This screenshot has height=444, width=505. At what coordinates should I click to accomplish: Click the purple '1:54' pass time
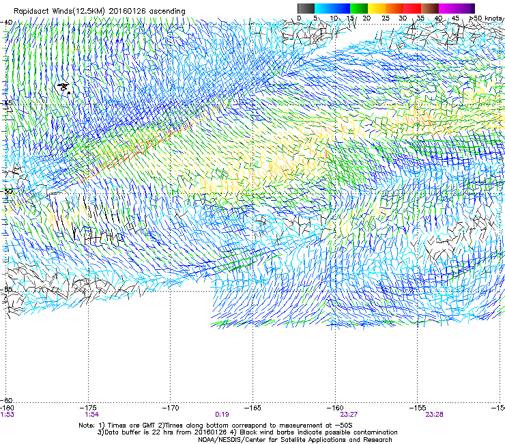[x=92, y=415]
